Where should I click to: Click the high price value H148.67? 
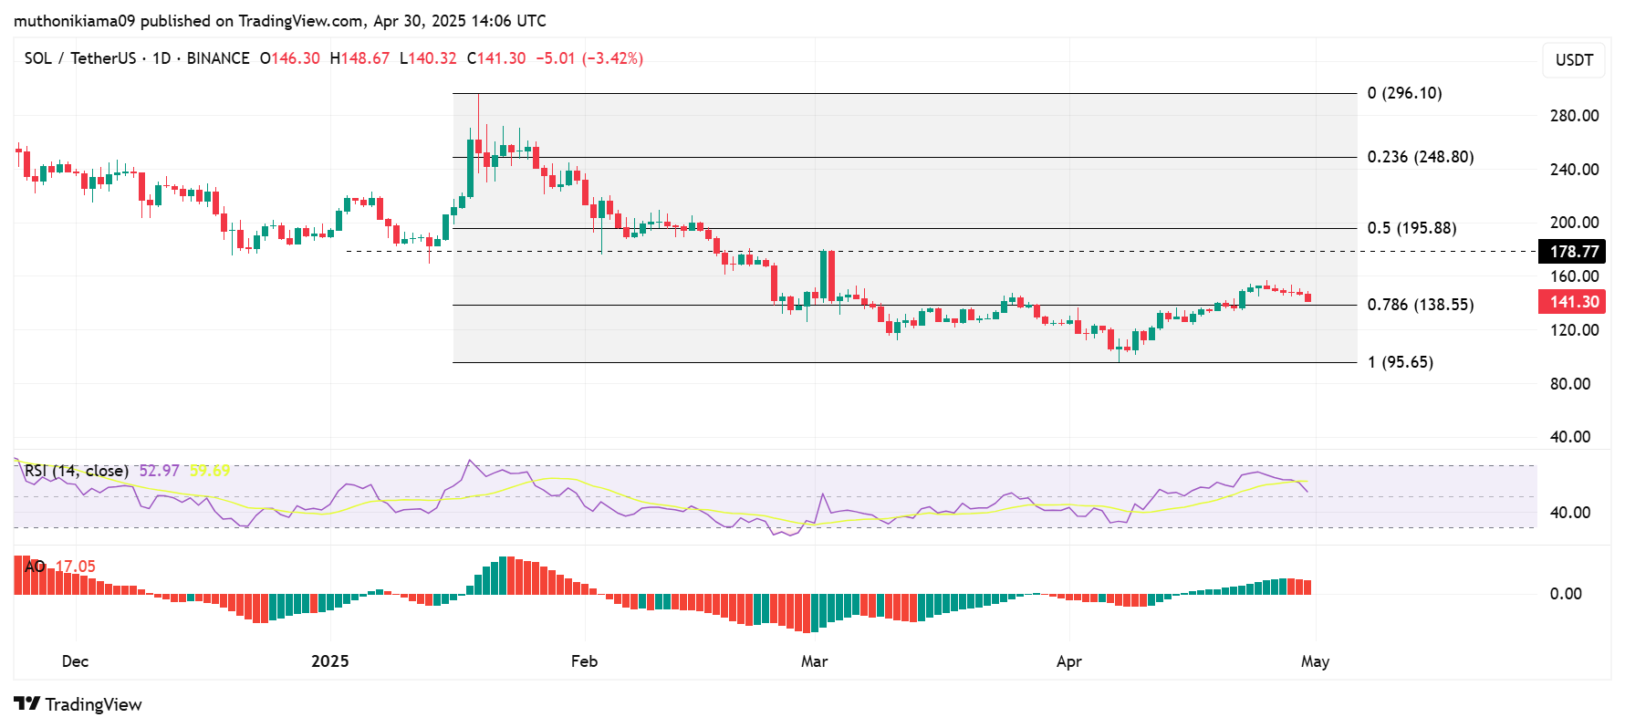pos(359,58)
